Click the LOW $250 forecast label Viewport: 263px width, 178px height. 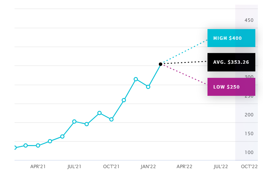[231, 87]
